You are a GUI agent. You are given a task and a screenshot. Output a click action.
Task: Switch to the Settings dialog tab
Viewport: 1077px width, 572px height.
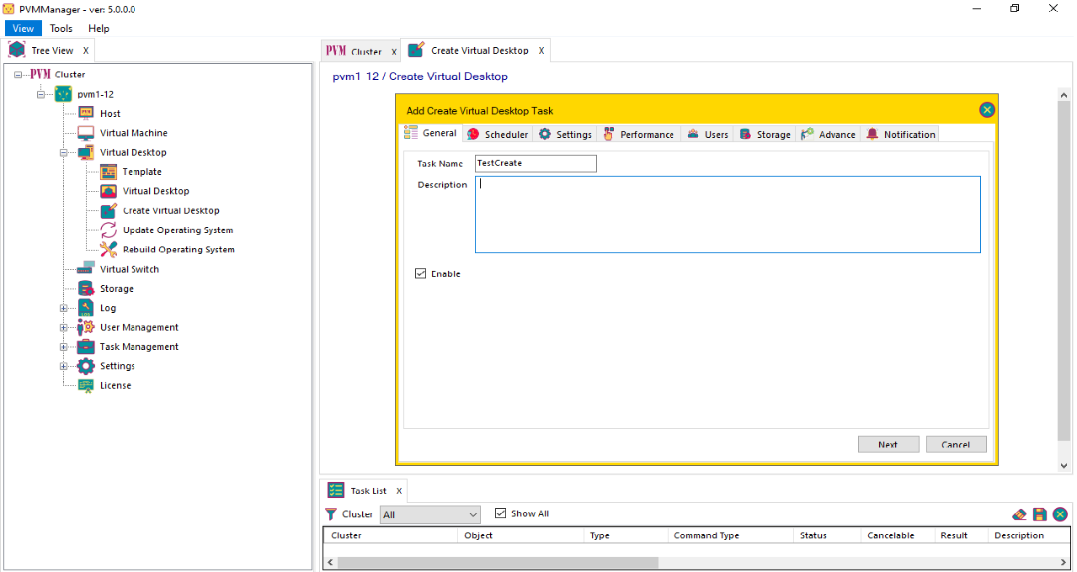click(x=566, y=135)
